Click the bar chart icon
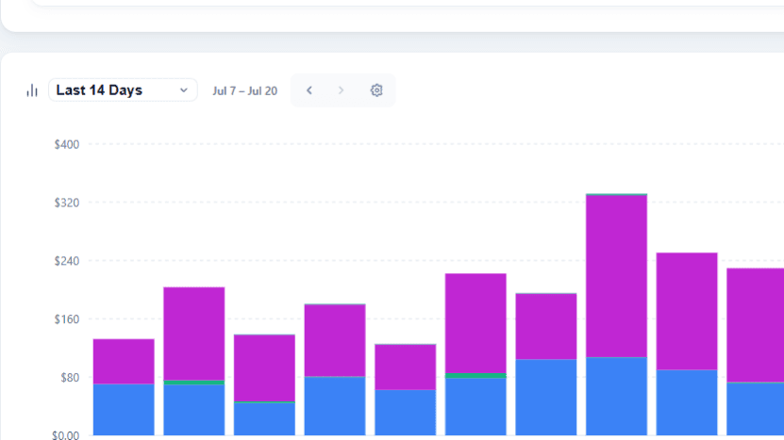This screenshot has width=784, height=440. click(32, 90)
